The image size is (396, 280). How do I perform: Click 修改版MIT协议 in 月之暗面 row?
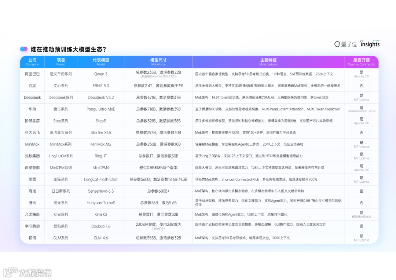point(362,217)
